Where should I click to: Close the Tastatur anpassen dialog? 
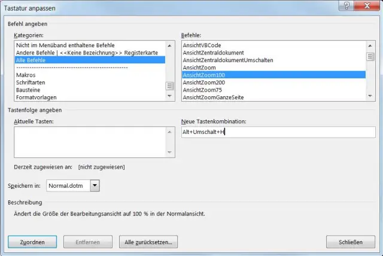tap(366, 5)
